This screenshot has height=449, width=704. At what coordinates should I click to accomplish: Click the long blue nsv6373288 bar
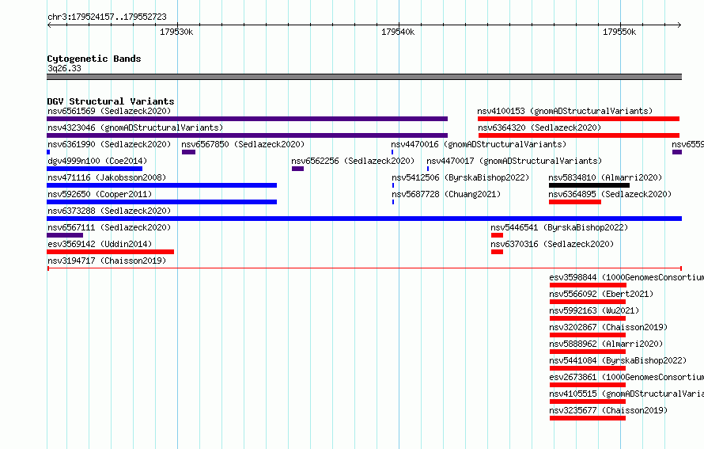364,219
